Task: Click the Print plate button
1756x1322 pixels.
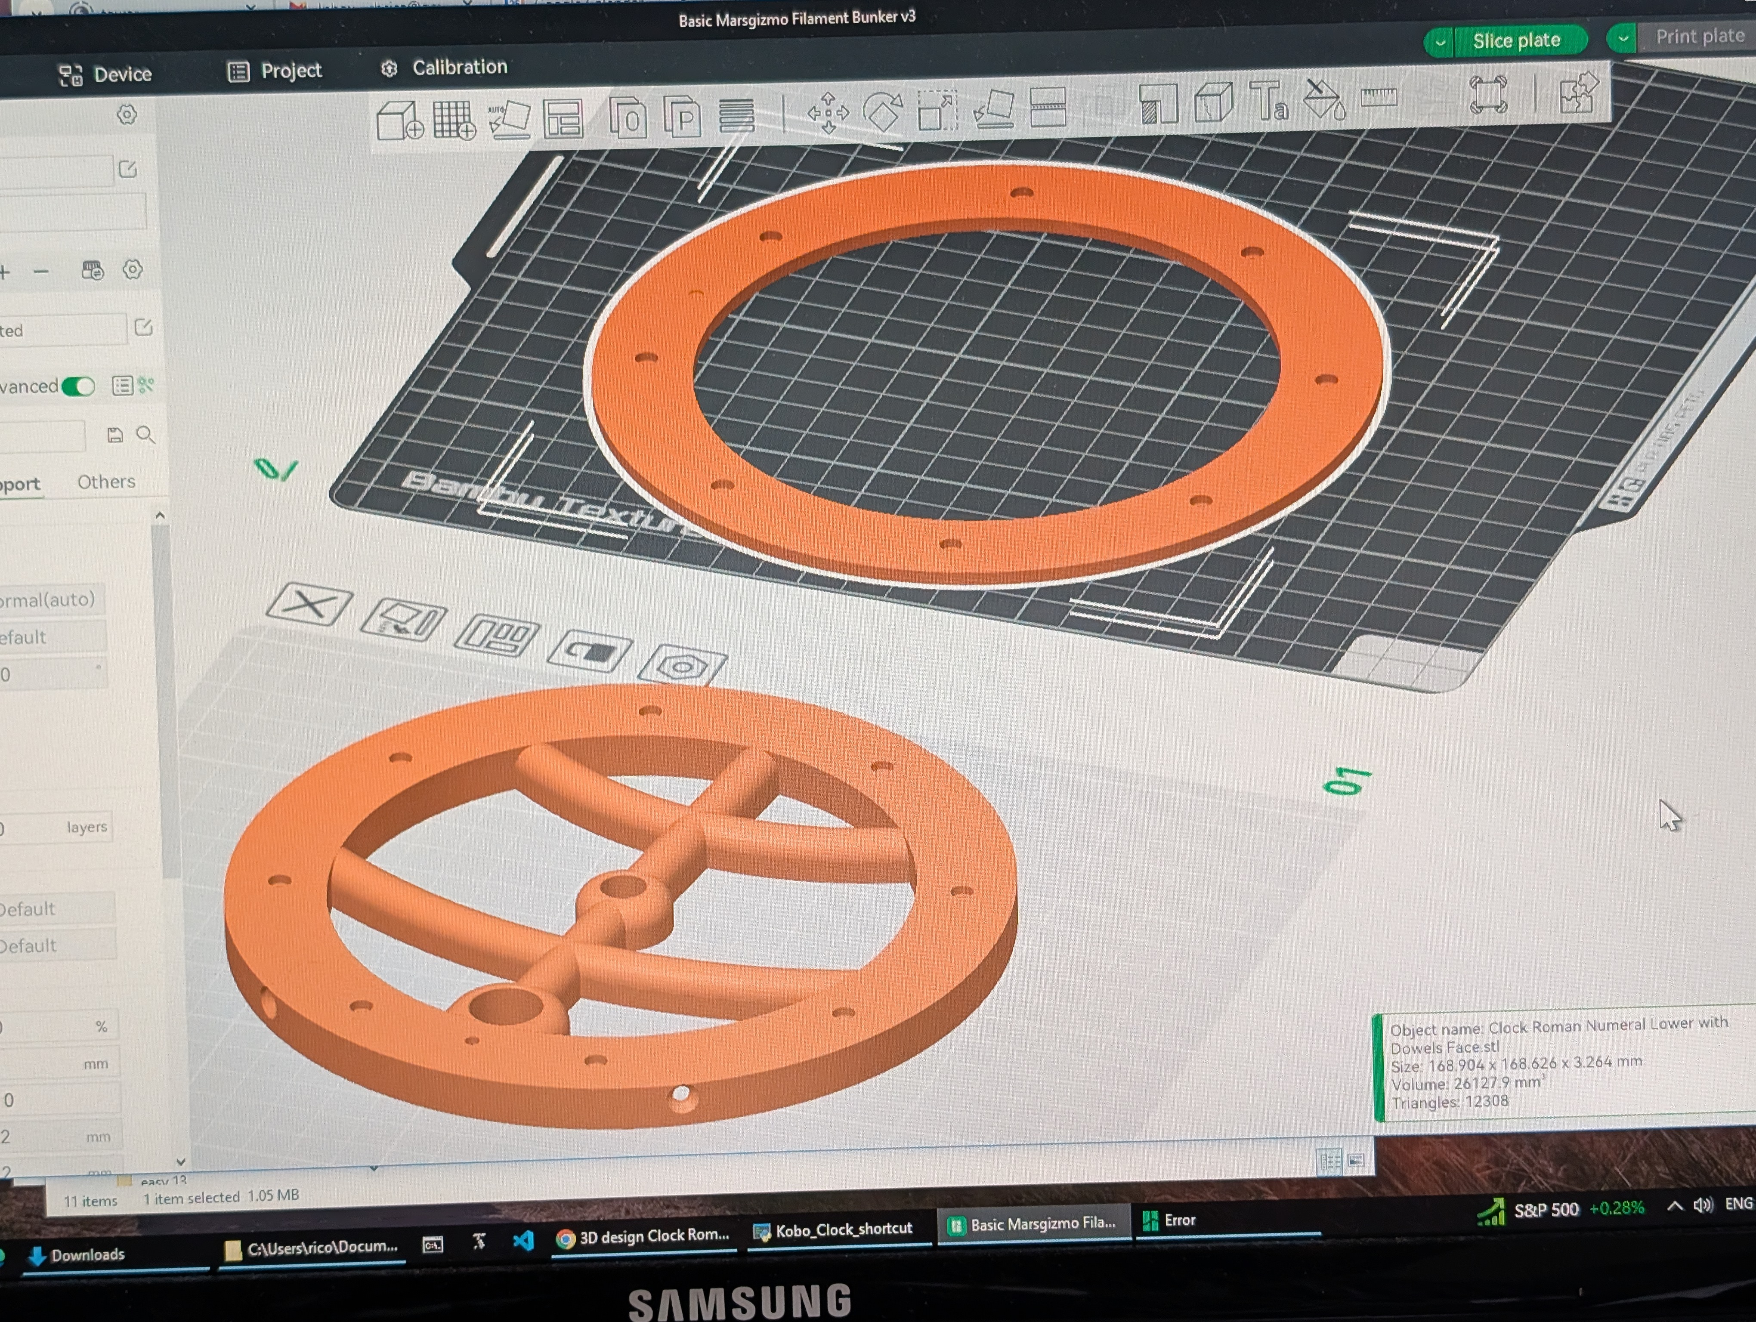Action: 1700,37
